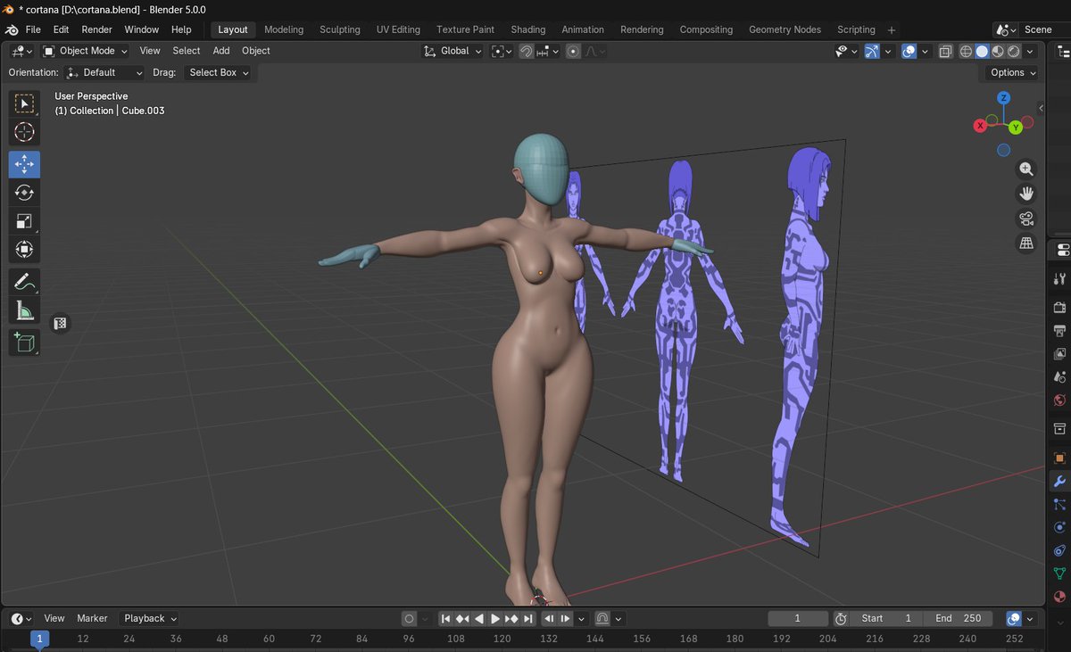Open the Output properties tab
The image size is (1071, 652).
[x=1060, y=331]
